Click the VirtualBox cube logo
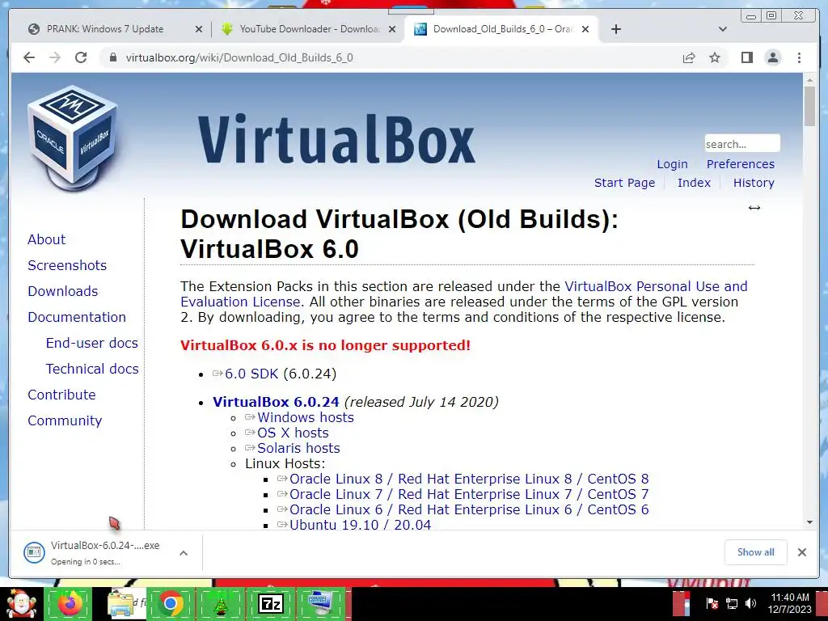Screen dimensions: 828x621 point(72,137)
